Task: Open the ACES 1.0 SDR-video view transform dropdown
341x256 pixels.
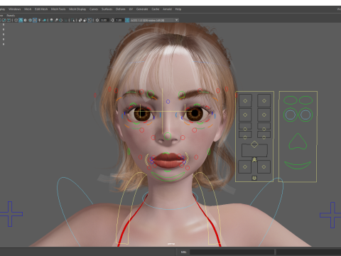Action: pos(154,20)
